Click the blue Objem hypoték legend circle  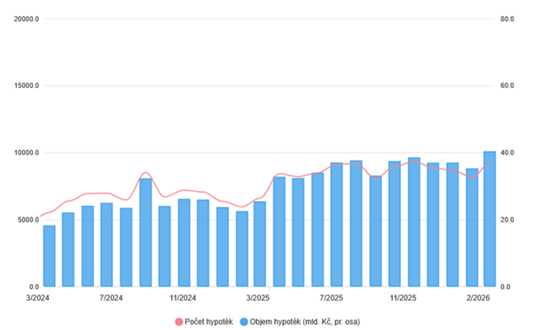(244, 322)
